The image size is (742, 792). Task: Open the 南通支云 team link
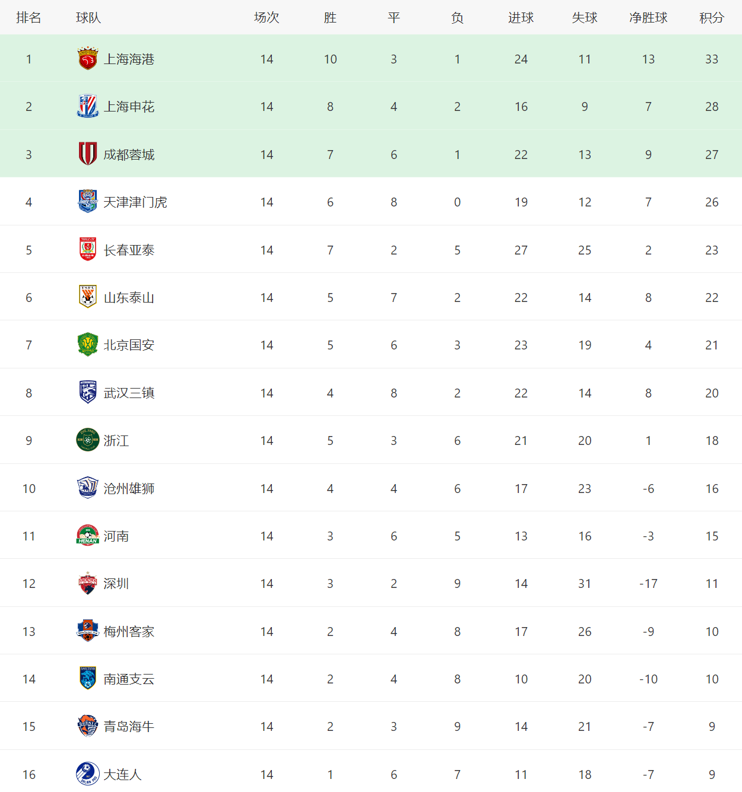point(129,679)
